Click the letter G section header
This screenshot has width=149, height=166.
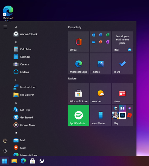click(x=16, y=103)
